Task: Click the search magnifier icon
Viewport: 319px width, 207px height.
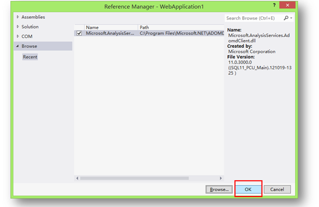Action: pyautogui.click(x=286, y=18)
